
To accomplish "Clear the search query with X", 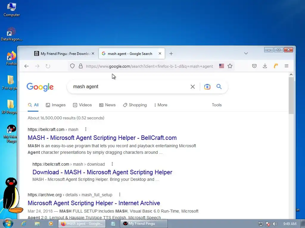I will (193, 87).
